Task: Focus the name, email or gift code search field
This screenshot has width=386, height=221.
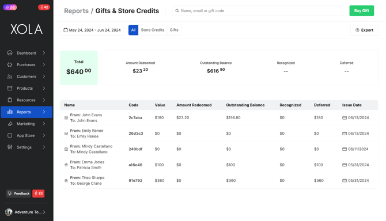Action: click(x=258, y=10)
